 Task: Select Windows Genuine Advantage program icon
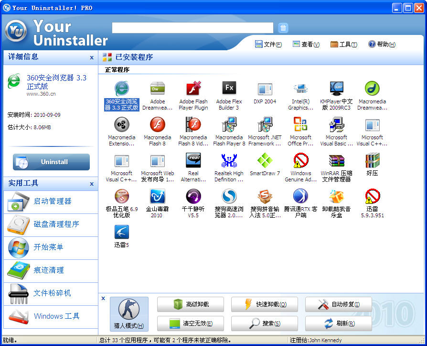point(300,161)
